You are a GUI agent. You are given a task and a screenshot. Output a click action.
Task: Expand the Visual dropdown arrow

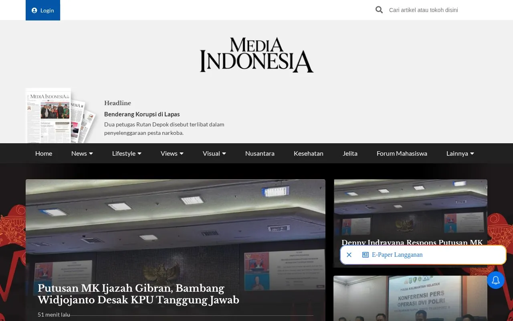(x=224, y=154)
